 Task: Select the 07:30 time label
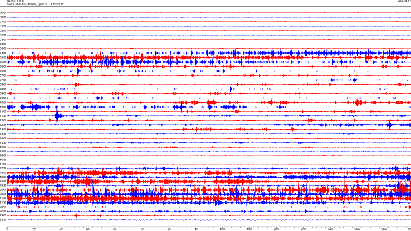point(3,80)
